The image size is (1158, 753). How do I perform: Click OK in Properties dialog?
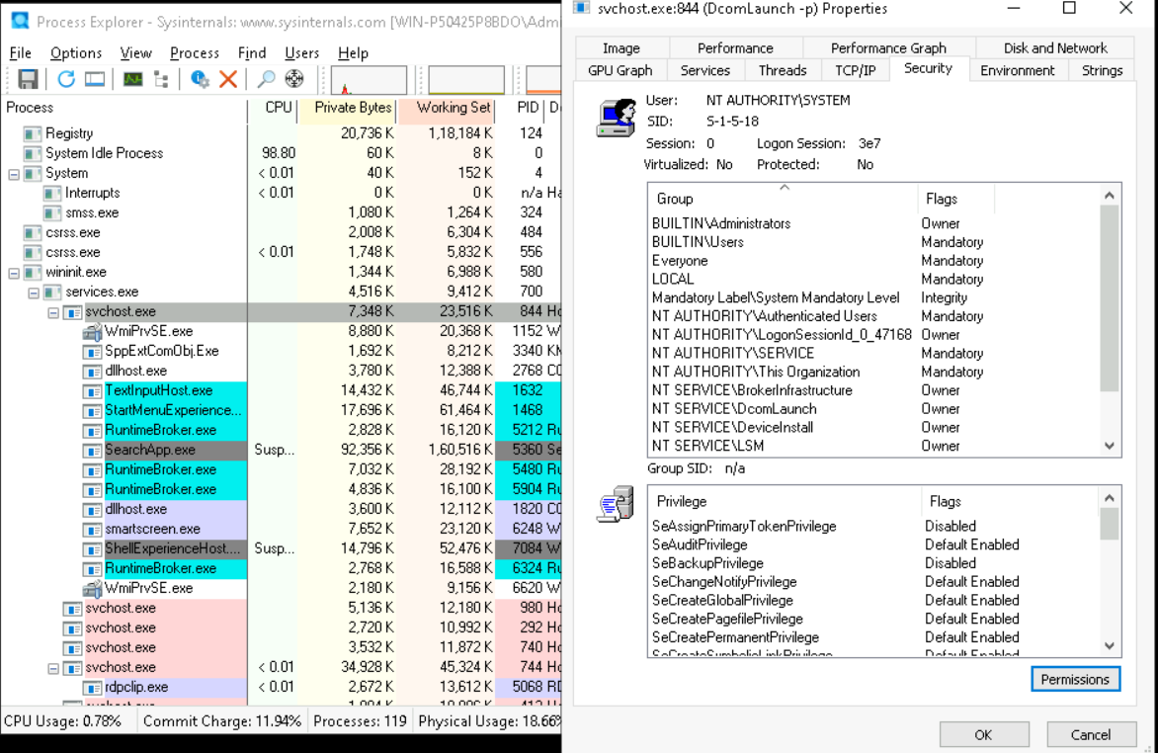click(x=984, y=734)
